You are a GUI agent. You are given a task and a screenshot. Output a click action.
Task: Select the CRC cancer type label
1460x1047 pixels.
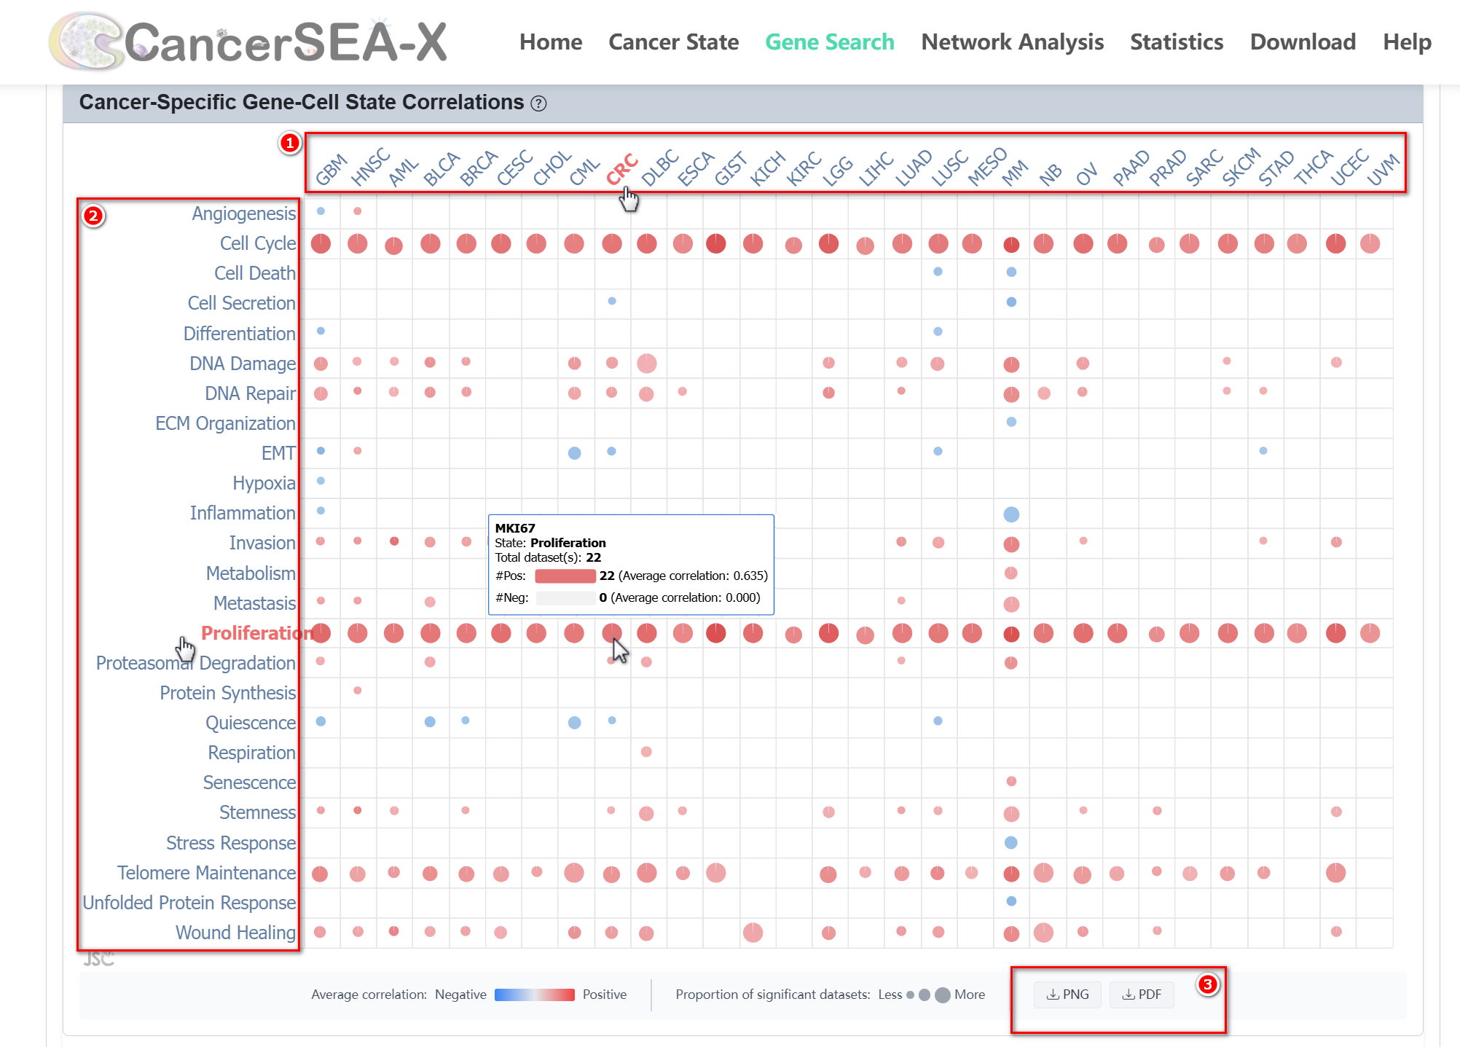pyautogui.click(x=621, y=170)
